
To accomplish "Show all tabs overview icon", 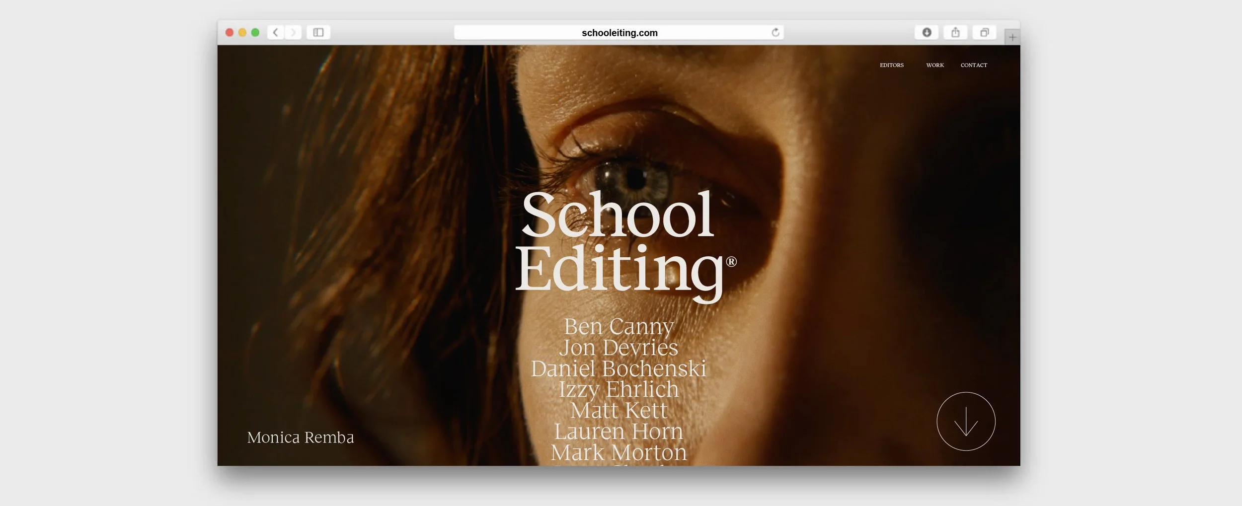I will pos(984,32).
